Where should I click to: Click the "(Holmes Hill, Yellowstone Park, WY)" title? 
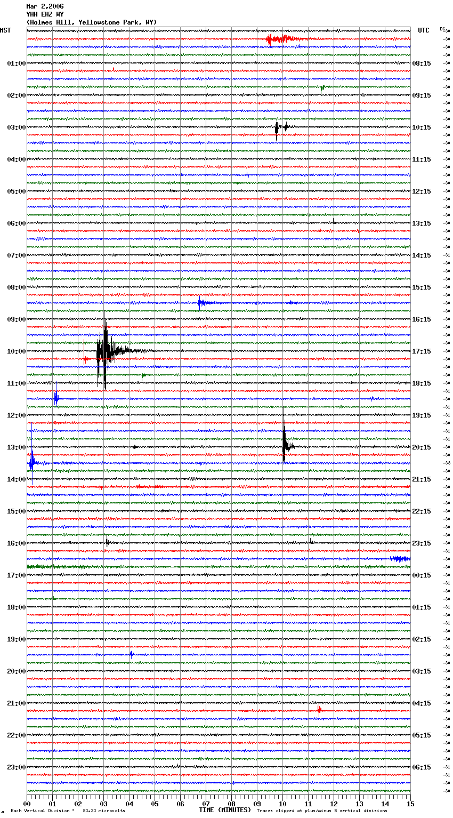pos(92,22)
